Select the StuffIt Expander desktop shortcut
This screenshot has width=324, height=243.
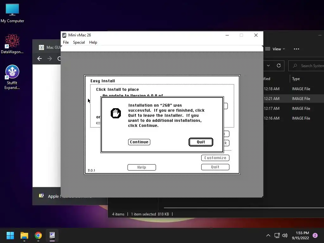coord(12,77)
